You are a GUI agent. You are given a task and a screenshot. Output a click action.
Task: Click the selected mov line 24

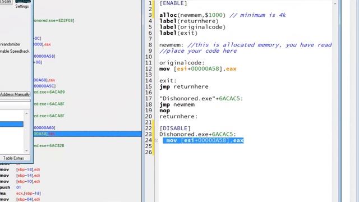[x=203, y=140]
